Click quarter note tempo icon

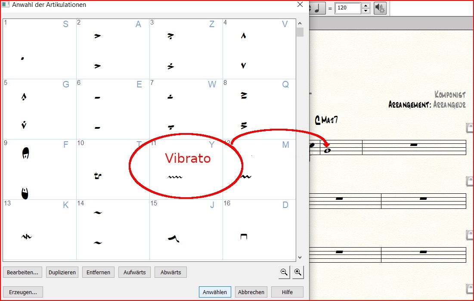(x=317, y=8)
